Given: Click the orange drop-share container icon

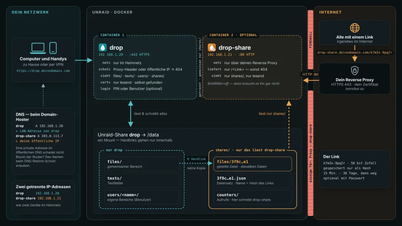Looking at the screenshot, I should click(x=212, y=47).
